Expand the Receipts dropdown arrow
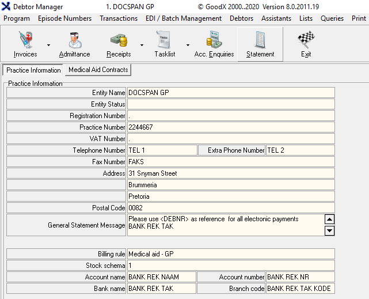 [x=142, y=45]
